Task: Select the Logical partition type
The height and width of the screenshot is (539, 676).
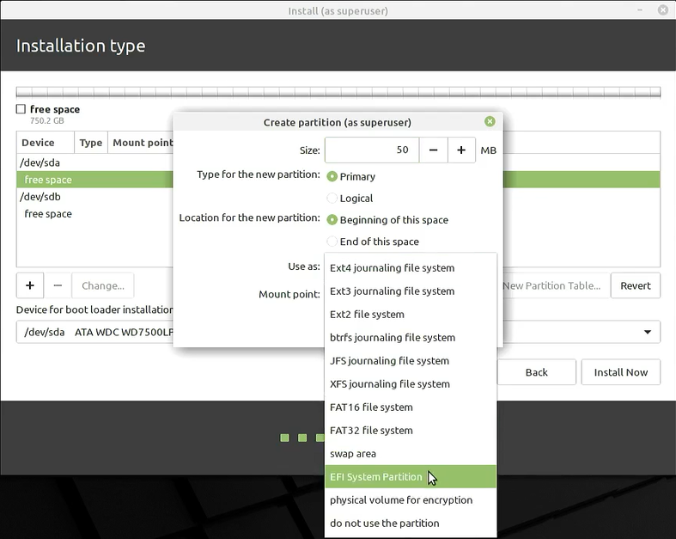Action: pyautogui.click(x=332, y=199)
